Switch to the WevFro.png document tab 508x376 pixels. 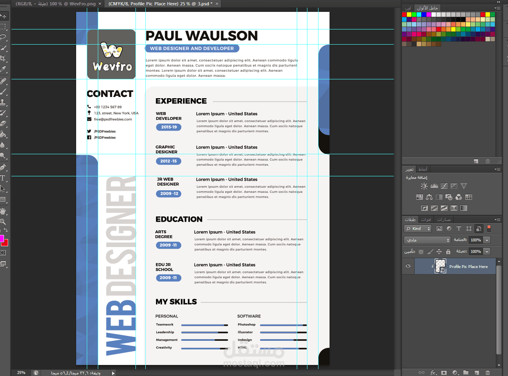click(56, 3)
